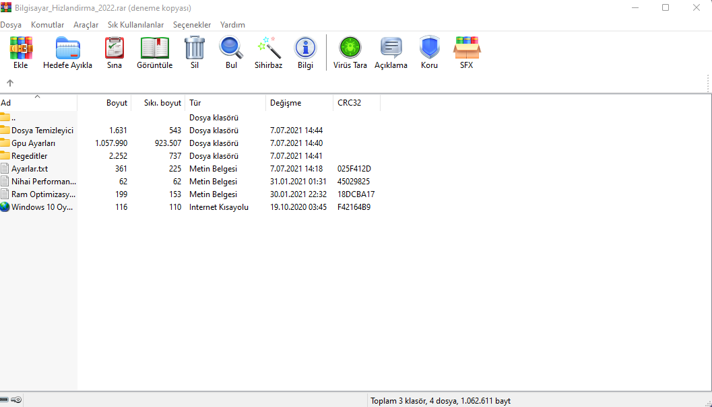Open the Dosya menu
Screen dimensions: 712x407
(11, 24)
